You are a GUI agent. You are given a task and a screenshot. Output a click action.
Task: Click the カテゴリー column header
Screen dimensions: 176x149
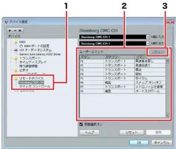coord(119,57)
